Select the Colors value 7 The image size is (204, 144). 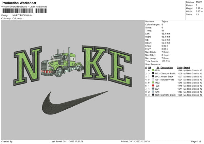(x=197, y=5)
